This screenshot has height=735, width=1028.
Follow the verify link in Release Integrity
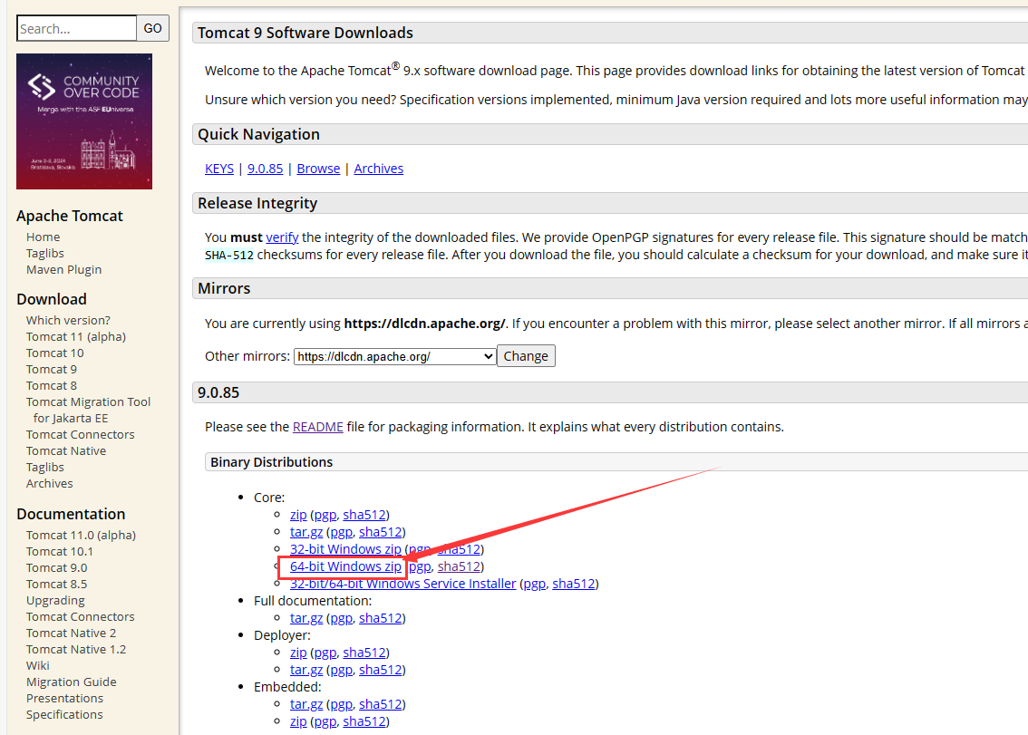(282, 237)
